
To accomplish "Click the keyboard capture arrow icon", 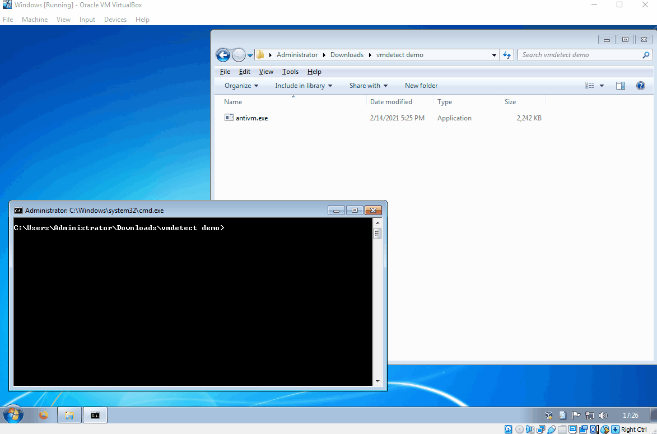I will click(x=615, y=429).
